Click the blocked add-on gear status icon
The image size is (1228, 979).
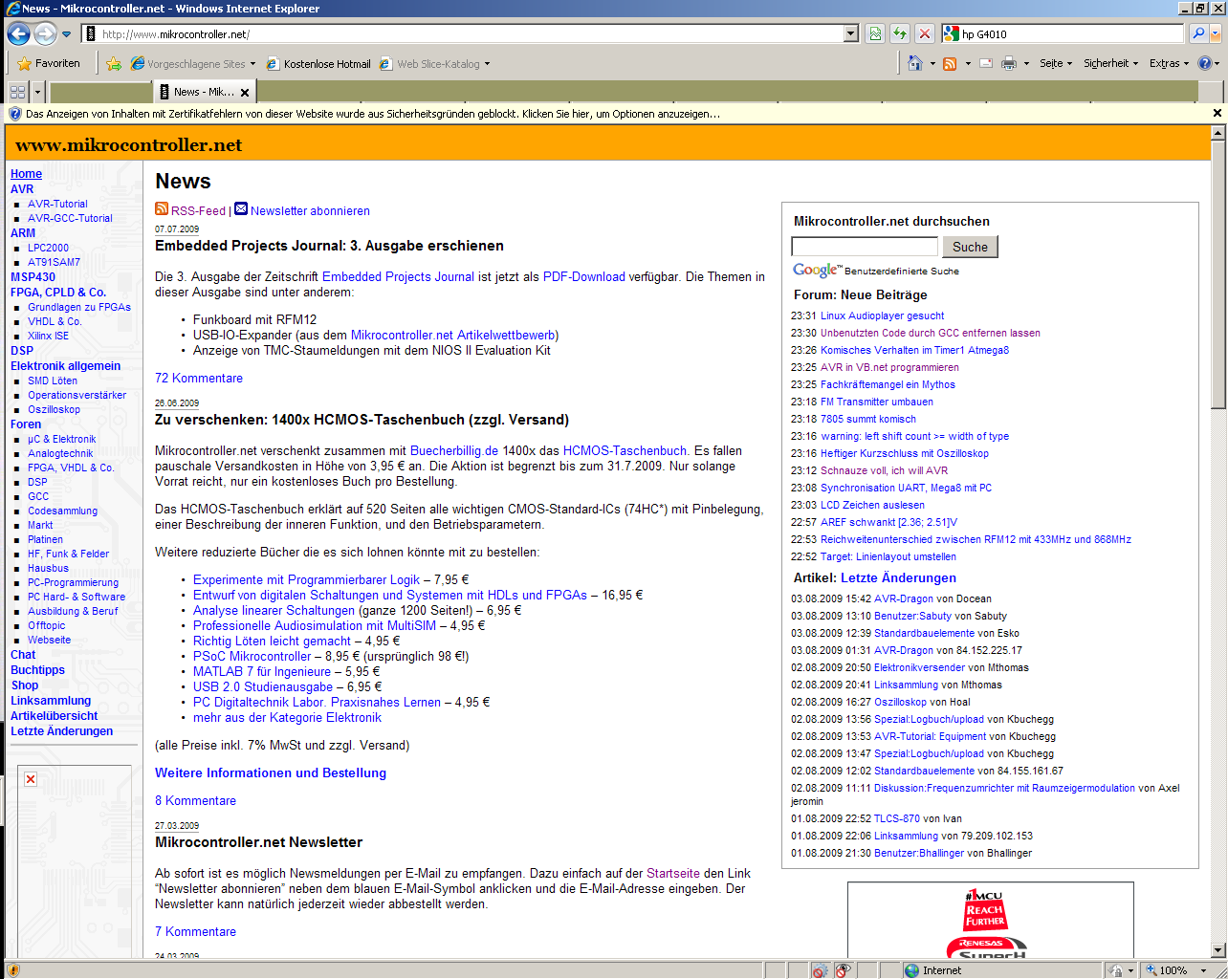[x=820, y=970]
